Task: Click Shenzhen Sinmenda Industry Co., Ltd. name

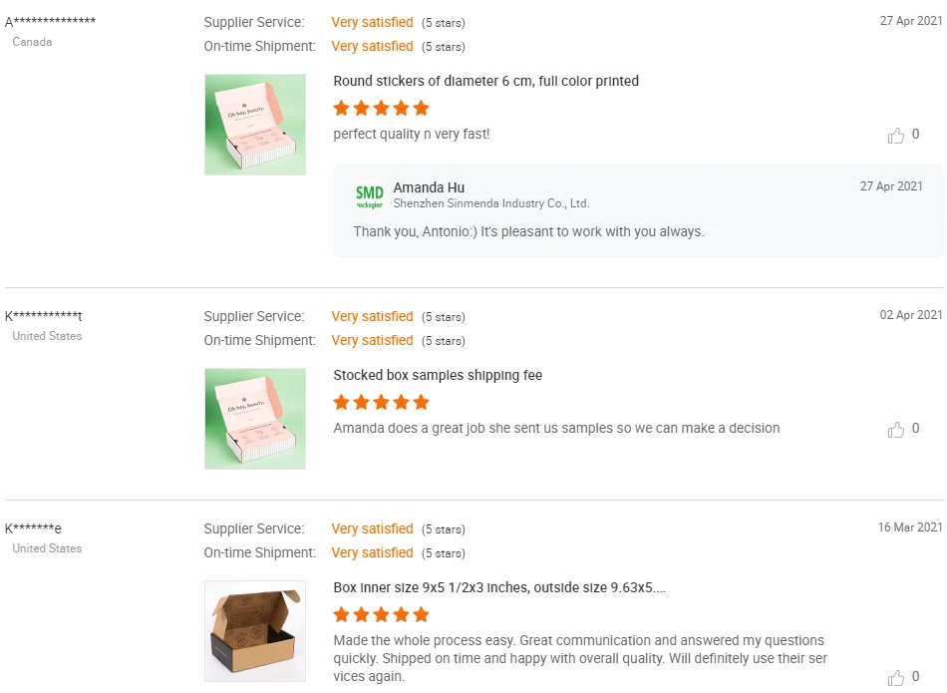Action: click(491, 203)
